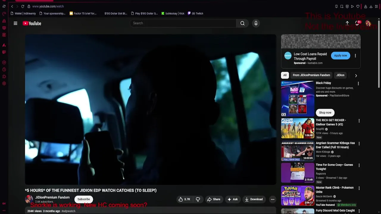Image resolution: width=381 pixels, height=214 pixels.
Task: Download the video
Action: pyautogui.click(x=254, y=199)
